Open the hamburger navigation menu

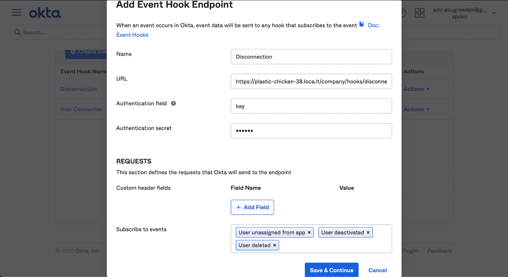coord(17,13)
